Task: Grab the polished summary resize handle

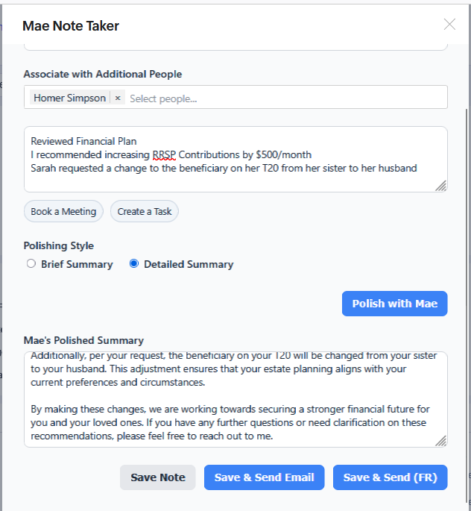Action: (x=441, y=441)
